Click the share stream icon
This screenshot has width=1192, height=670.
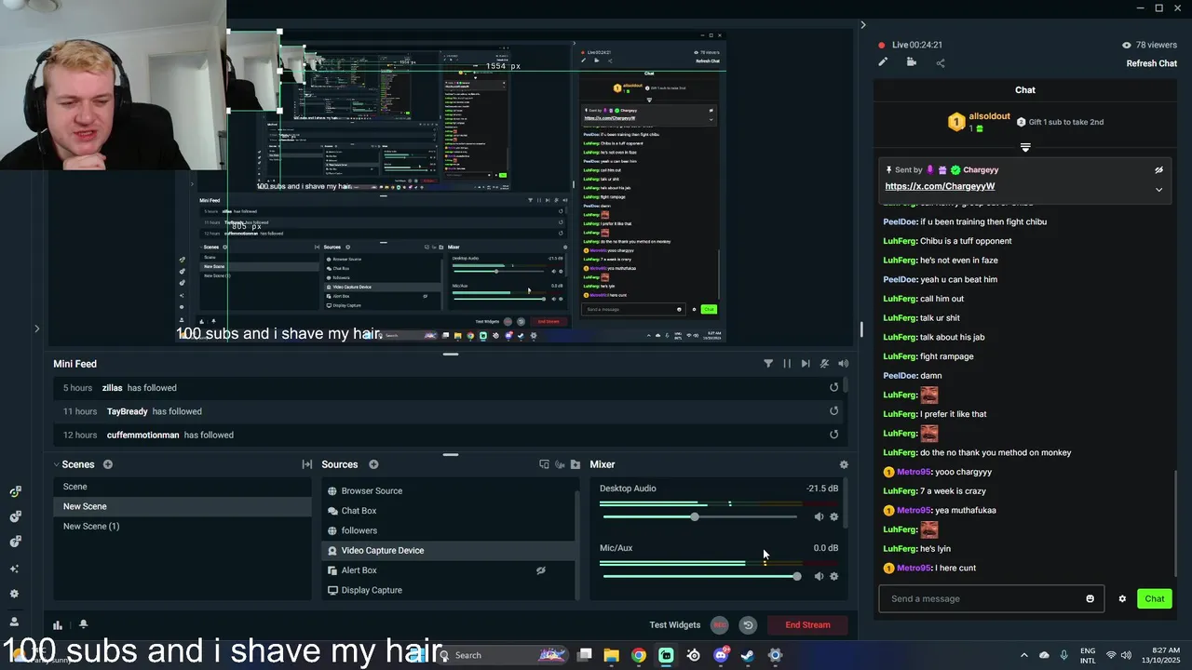[940, 62]
